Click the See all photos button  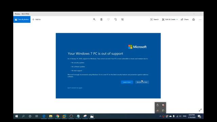(x=22, y=20)
